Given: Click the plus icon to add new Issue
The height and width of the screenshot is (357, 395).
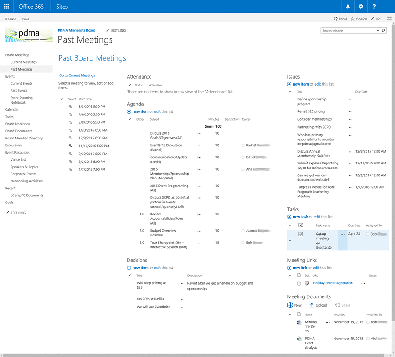Looking at the screenshot, I should point(289,84).
